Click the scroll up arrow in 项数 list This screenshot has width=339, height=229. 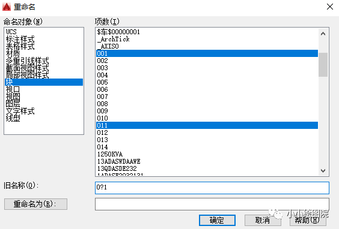pyautogui.click(x=323, y=34)
